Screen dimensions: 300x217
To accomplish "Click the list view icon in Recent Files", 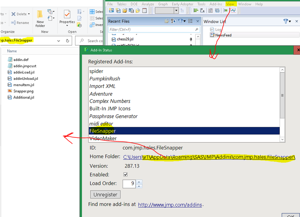I will tap(190, 21).
